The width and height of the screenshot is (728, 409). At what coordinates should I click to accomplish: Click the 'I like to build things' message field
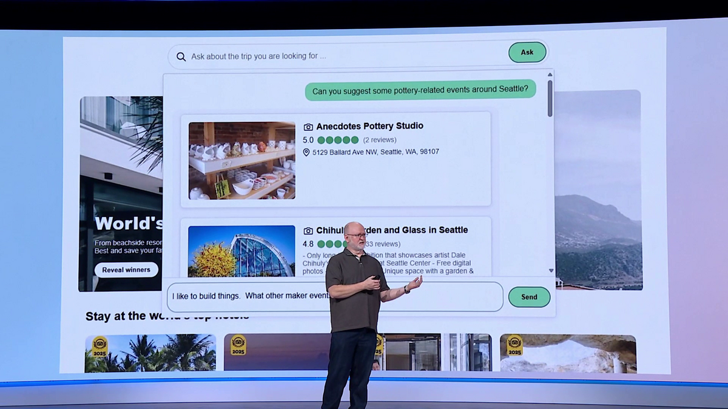pyautogui.click(x=335, y=296)
